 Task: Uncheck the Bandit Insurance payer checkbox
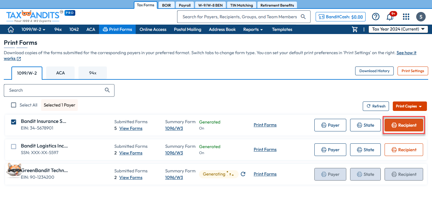click(x=14, y=122)
